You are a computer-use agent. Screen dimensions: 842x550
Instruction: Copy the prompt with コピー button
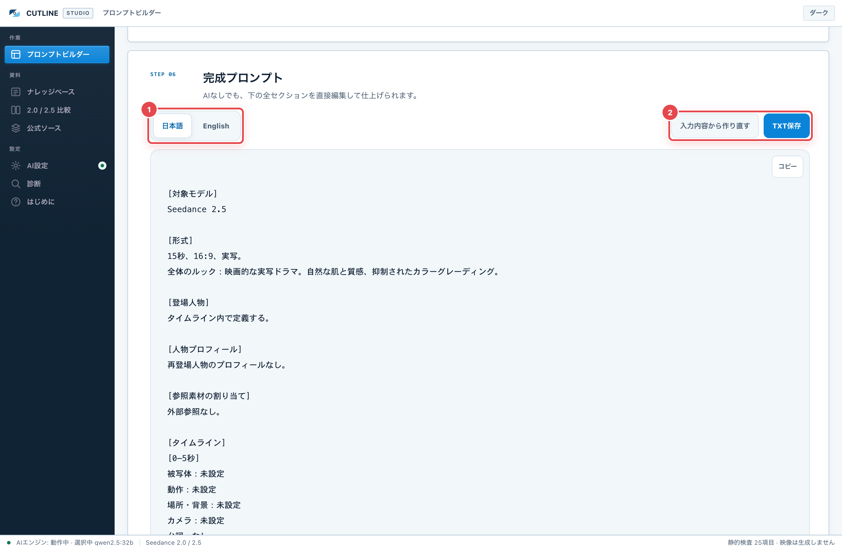pos(788,167)
